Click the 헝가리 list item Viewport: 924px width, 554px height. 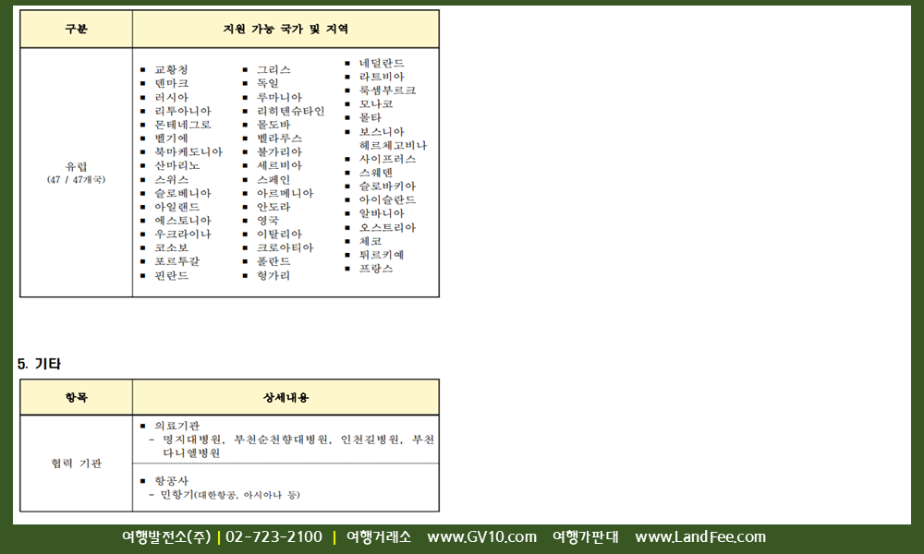click(x=274, y=276)
